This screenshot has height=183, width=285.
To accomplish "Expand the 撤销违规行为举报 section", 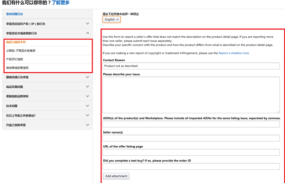I will click(47, 77).
